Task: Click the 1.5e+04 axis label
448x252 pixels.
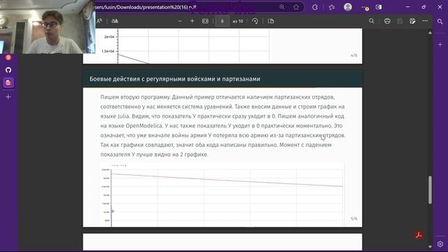Action: click(108, 51)
